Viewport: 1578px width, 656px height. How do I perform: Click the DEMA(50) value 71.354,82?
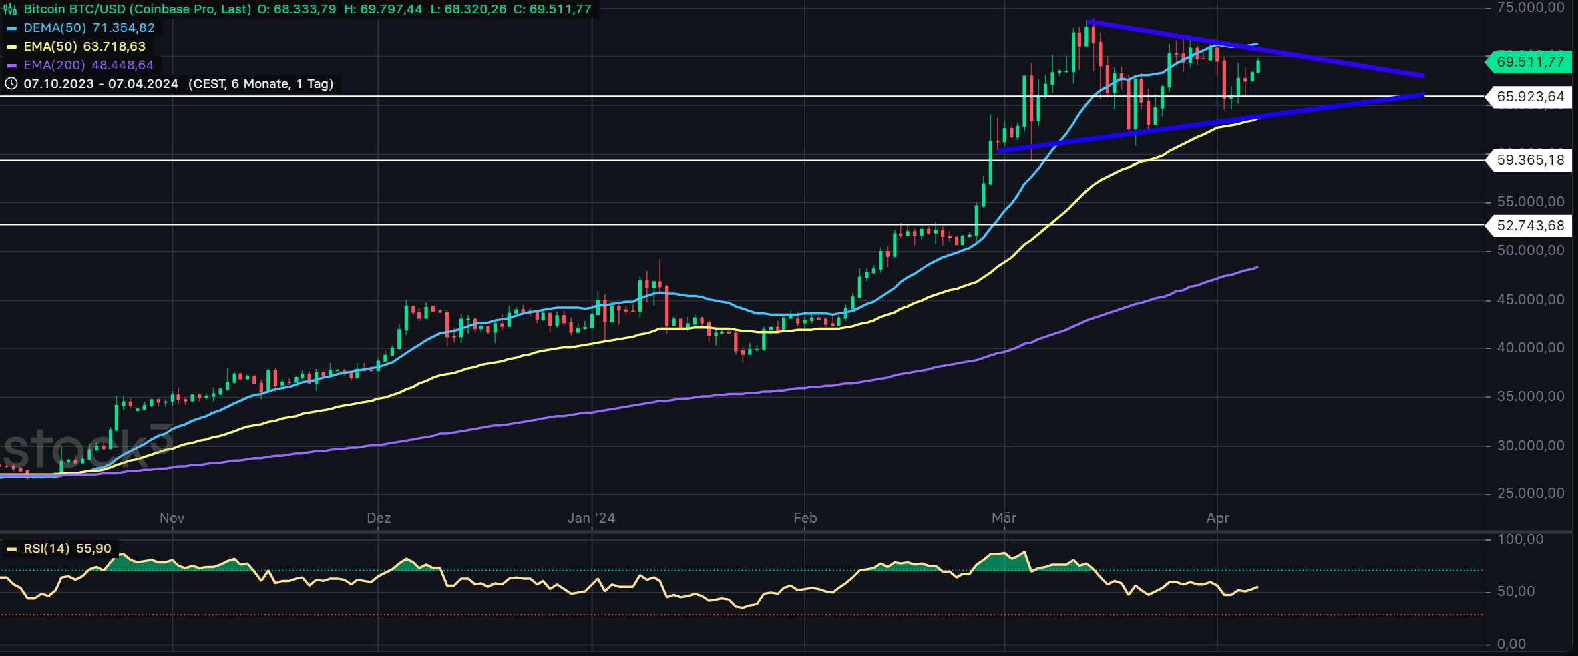coord(124,28)
